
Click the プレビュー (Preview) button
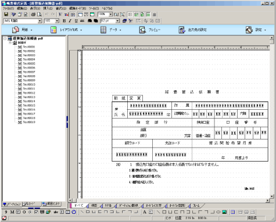(150, 30)
